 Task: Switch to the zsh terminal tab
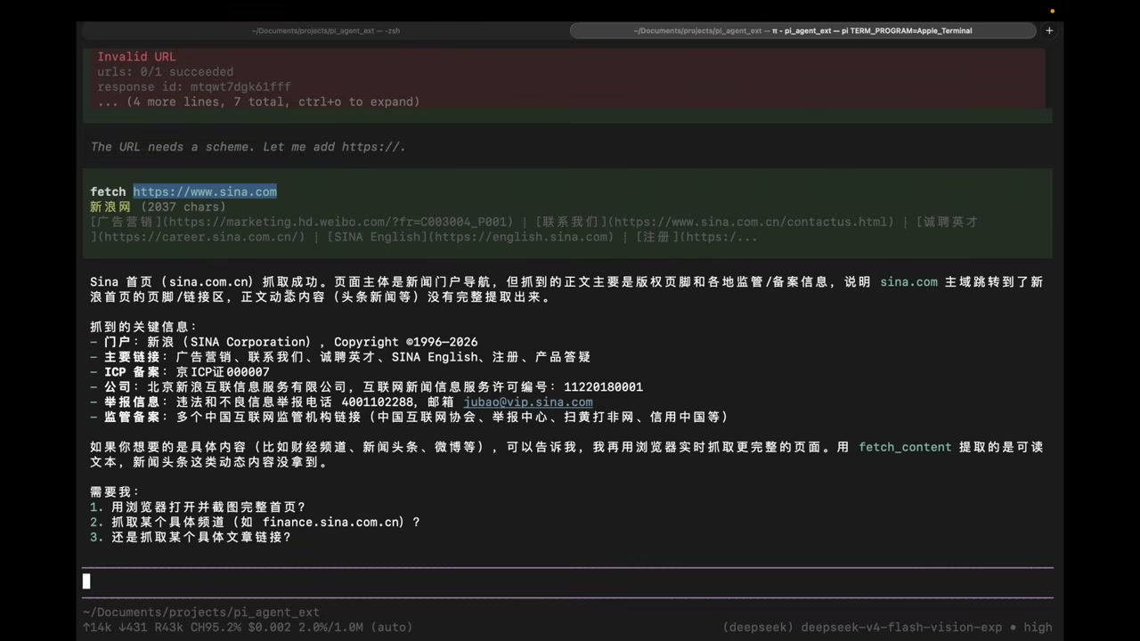pyautogui.click(x=326, y=30)
